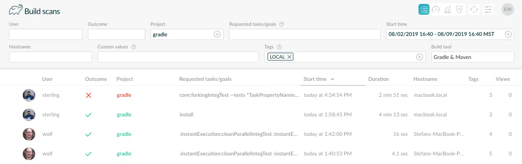Clear the Start time date range
Viewport: 522px width, 164px height.
(x=508, y=34)
